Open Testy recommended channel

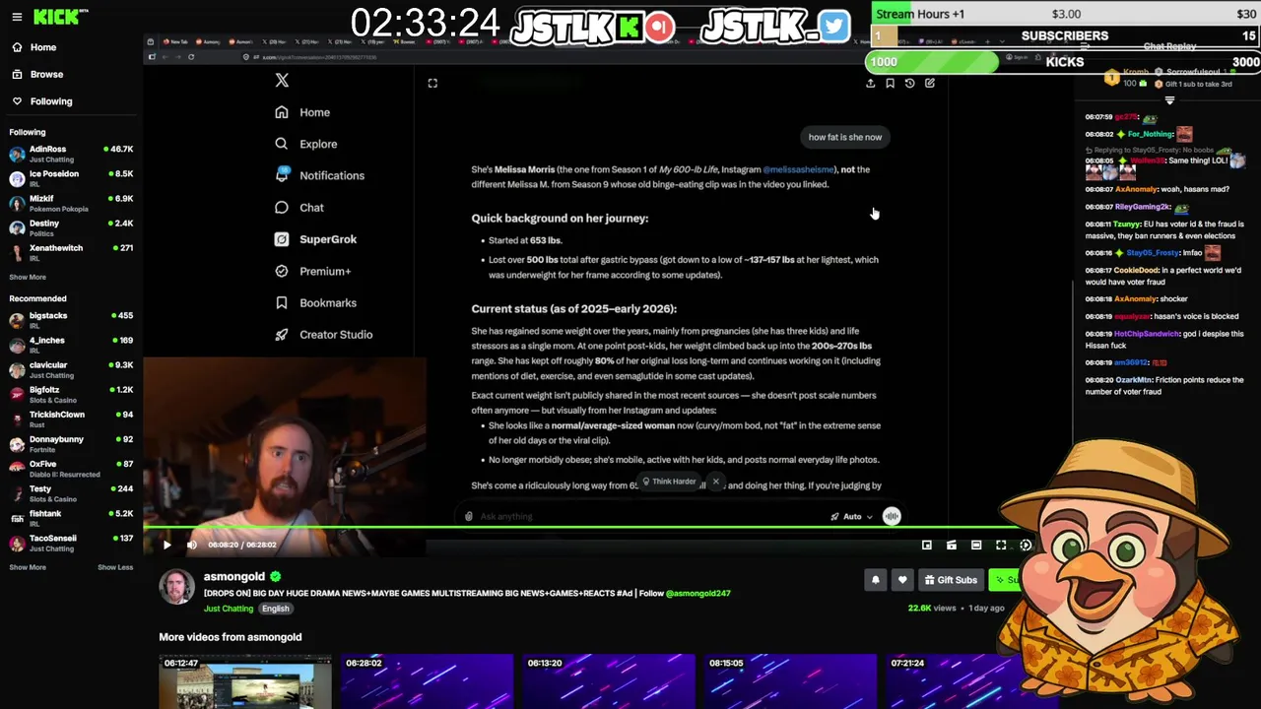(71, 493)
